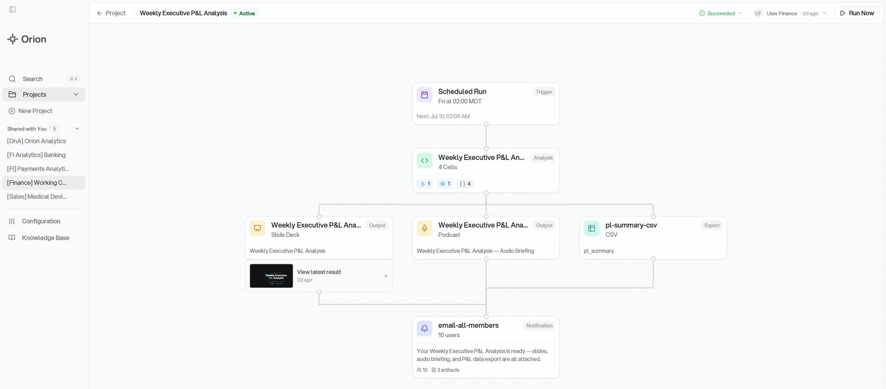Collapse the sidebar panel icon
This screenshot has width=886, height=389.
point(12,9)
